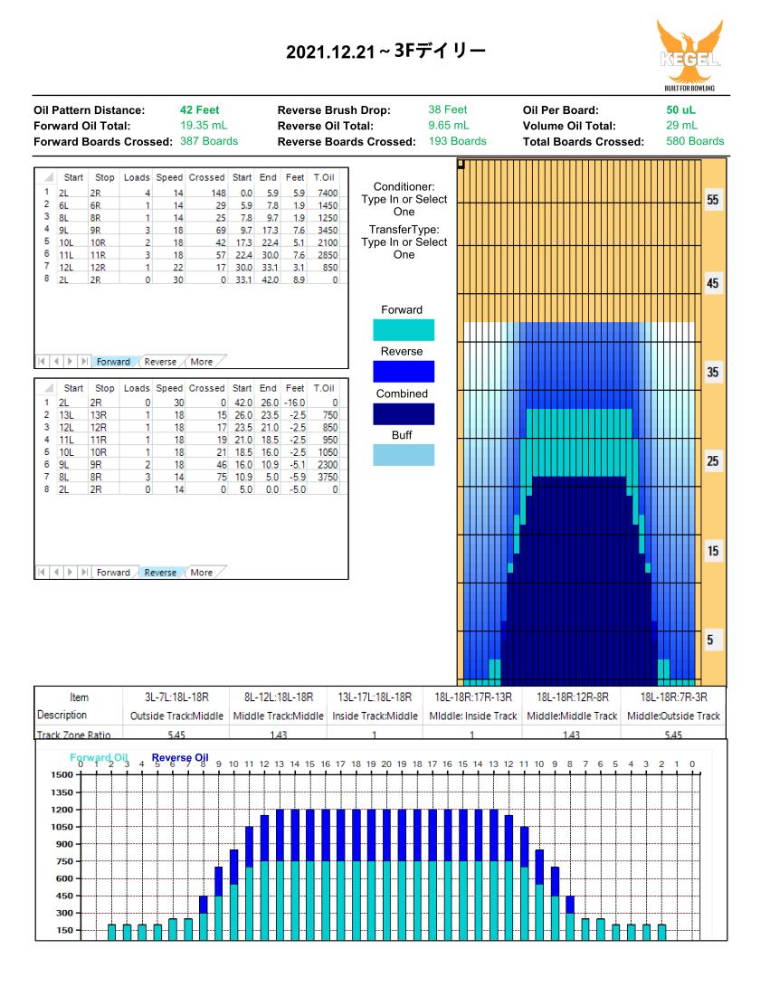Click the '580 Boards' total value

click(x=695, y=141)
